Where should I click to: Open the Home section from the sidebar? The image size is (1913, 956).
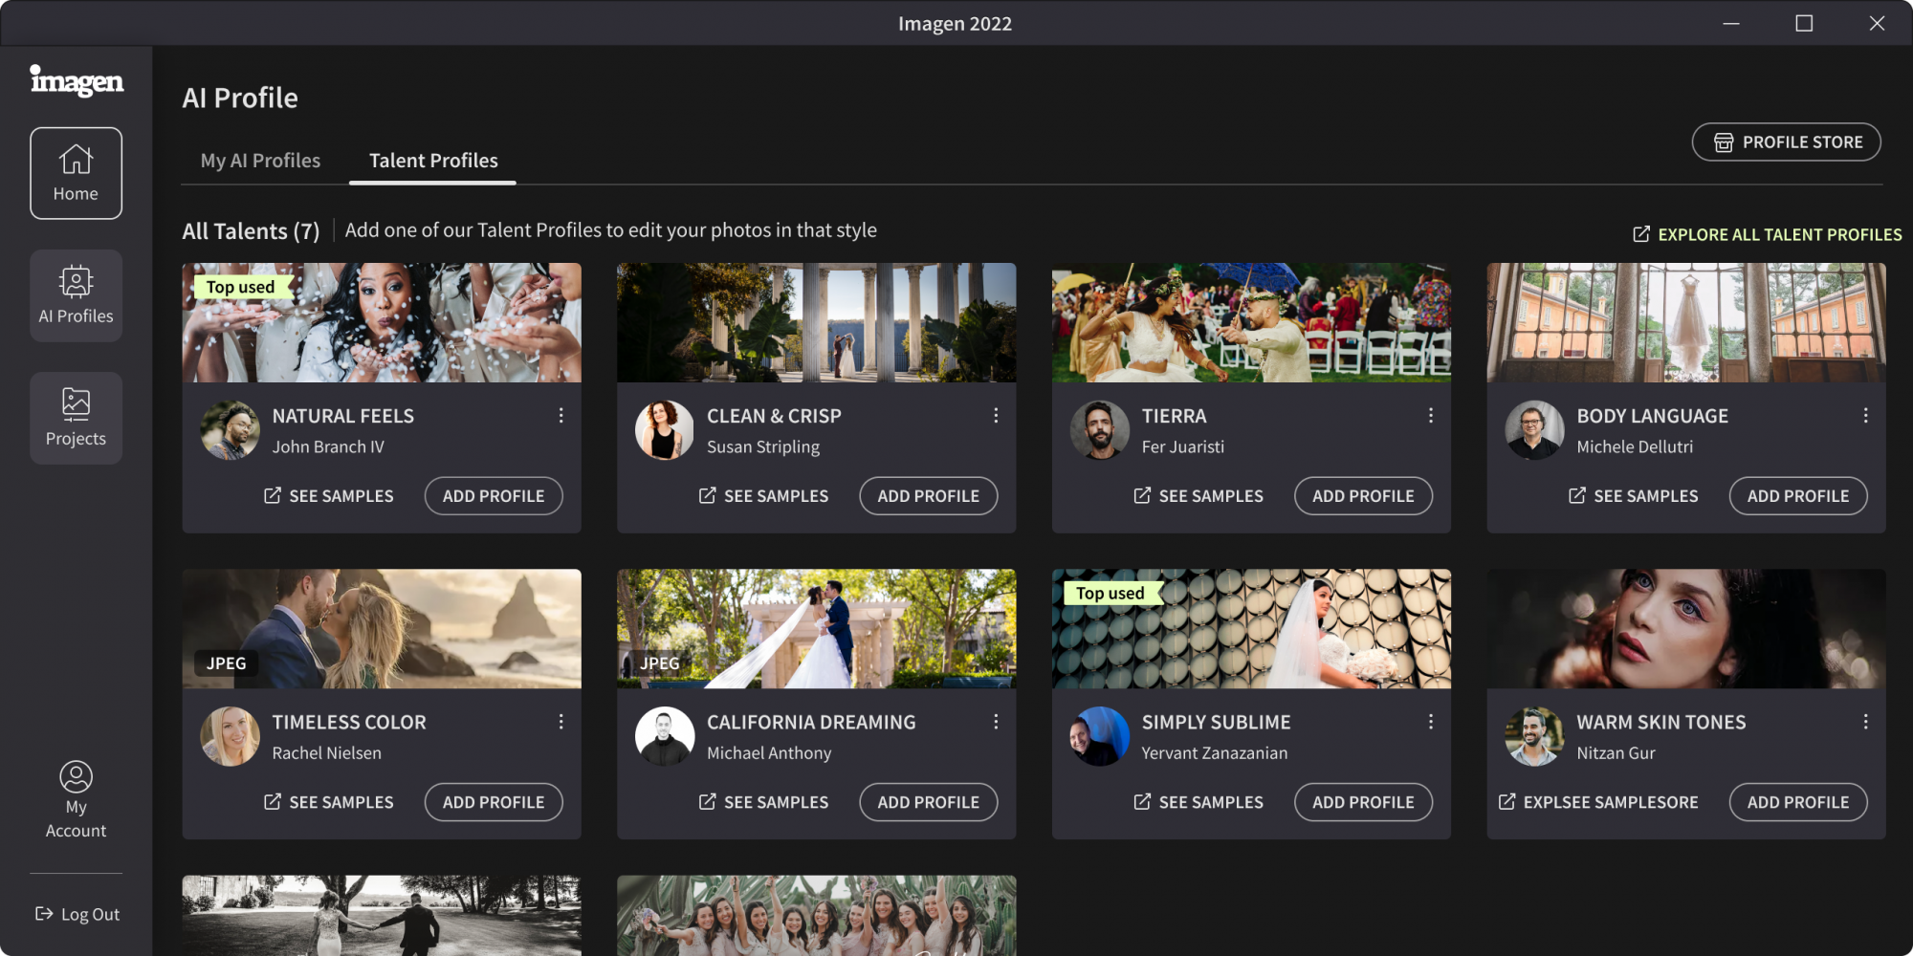click(76, 172)
